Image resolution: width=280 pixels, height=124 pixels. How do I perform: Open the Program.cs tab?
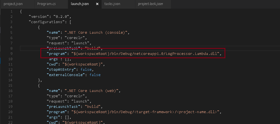pyautogui.click(x=47, y=4)
